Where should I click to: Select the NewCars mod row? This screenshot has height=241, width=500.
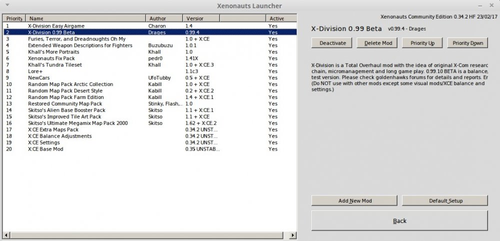[150, 78]
